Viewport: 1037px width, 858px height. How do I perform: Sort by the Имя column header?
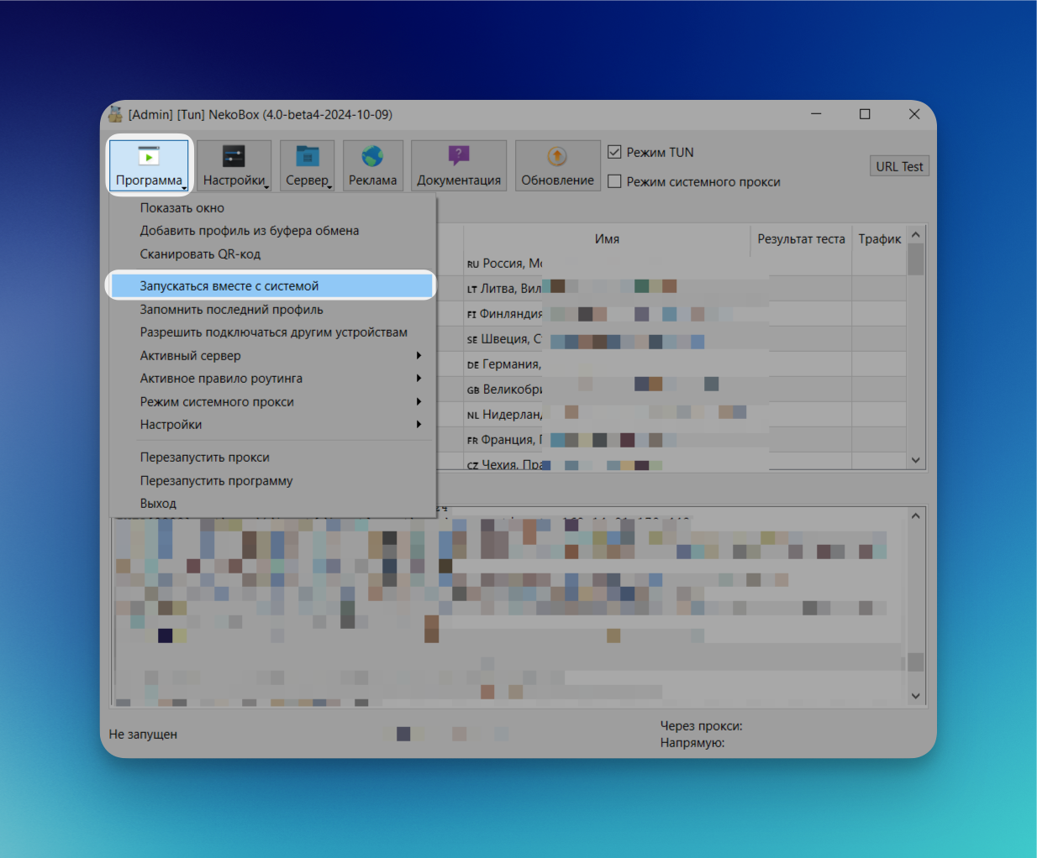(x=607, y=238)
